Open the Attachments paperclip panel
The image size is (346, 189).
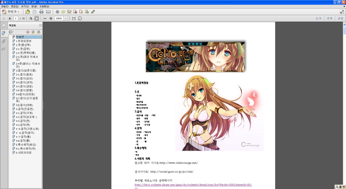coord(3,41)
